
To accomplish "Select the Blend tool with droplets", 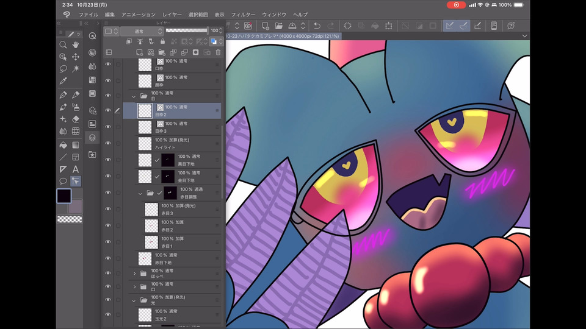I will point(63,131).
